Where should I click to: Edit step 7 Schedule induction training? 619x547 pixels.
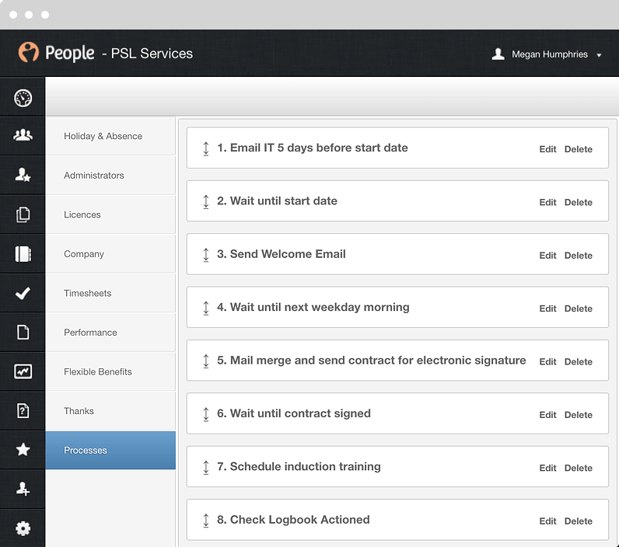point(547,468)
